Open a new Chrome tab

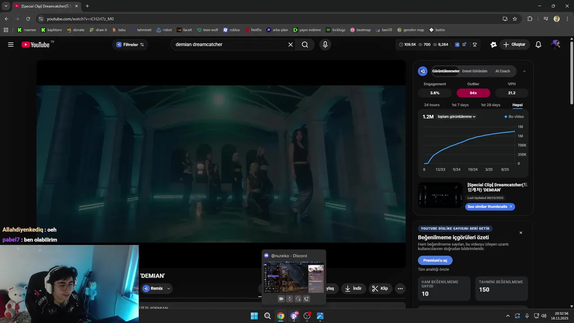[87, 6]
